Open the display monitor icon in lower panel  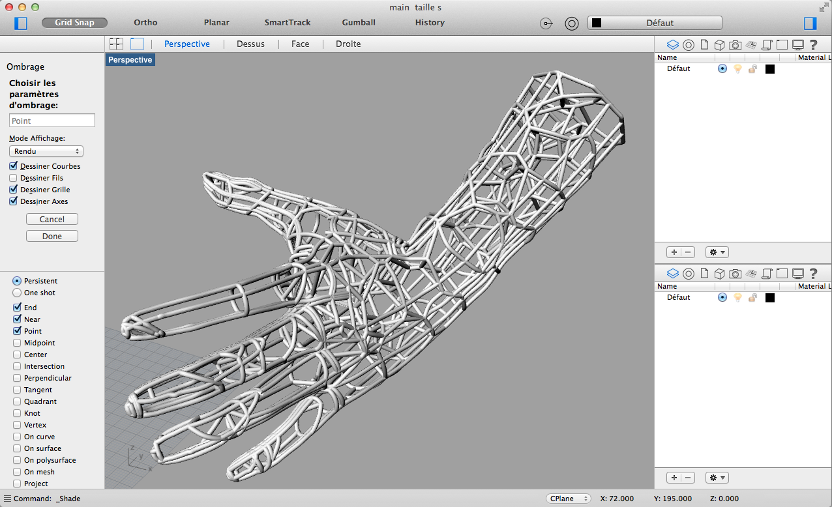(797, 274)
